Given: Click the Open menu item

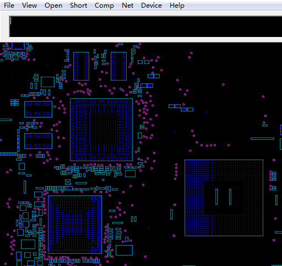Looking at the screenshot, I should (53, 6).
